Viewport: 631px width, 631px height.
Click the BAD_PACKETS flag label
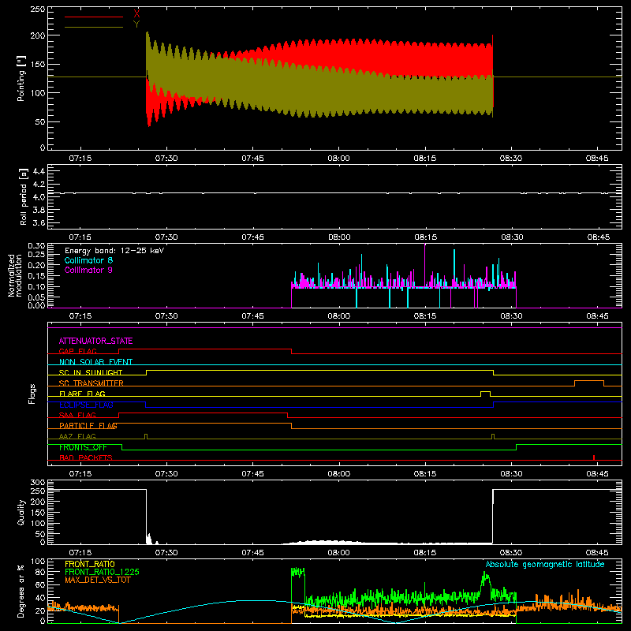coord(86,457)
